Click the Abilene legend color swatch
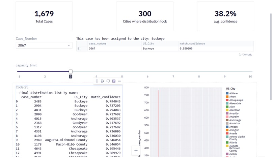 click(227, 93)
